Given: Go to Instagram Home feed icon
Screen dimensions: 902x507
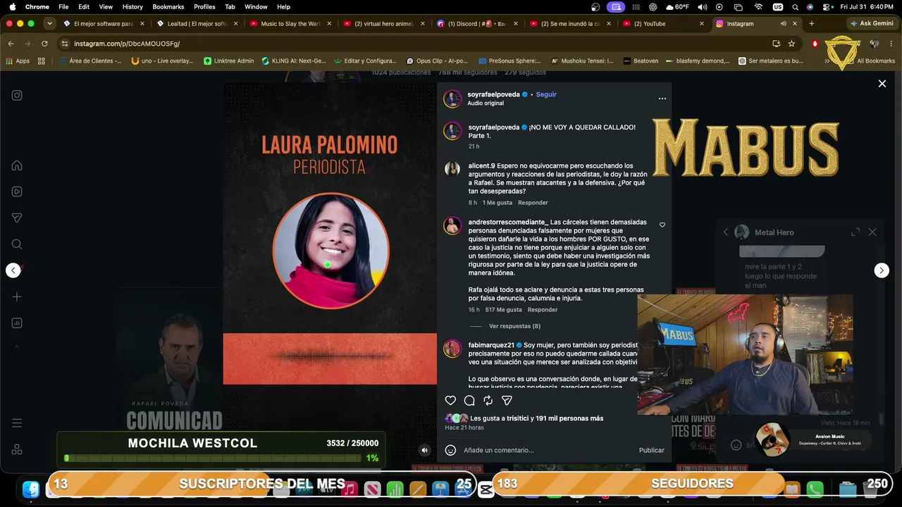Looking at the screenshot, I should (x=17, y=165).
